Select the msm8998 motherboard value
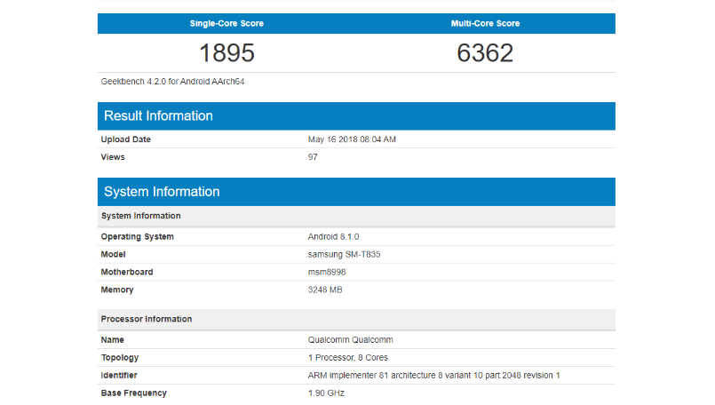Image resolution: width=715 pixels, height=405 pixels. click(327, 272)
